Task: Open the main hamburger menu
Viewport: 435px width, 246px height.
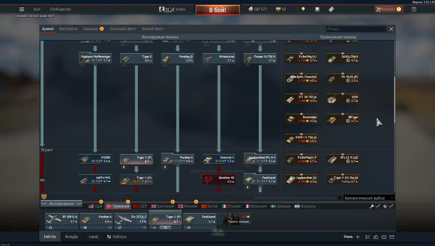Action: click(22, 9)
